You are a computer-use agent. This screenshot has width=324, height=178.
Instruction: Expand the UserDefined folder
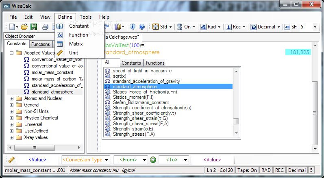tap(11, 131)
